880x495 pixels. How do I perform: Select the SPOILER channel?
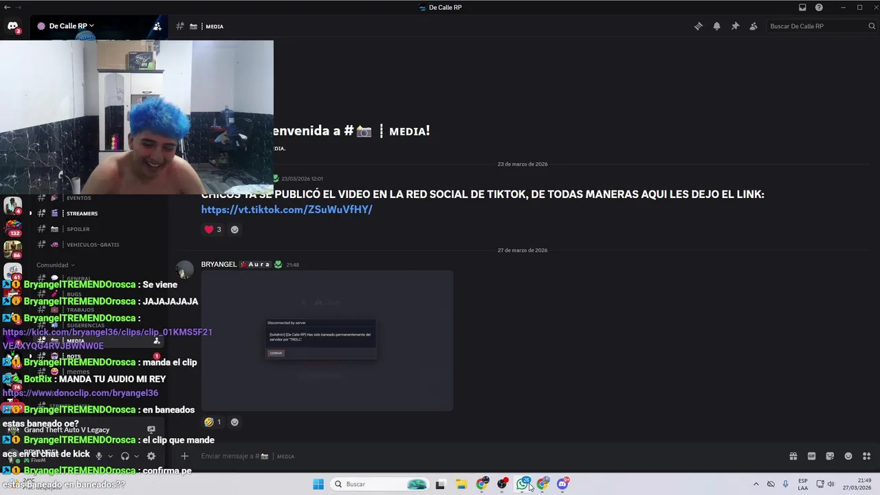(x=78, y=229)
